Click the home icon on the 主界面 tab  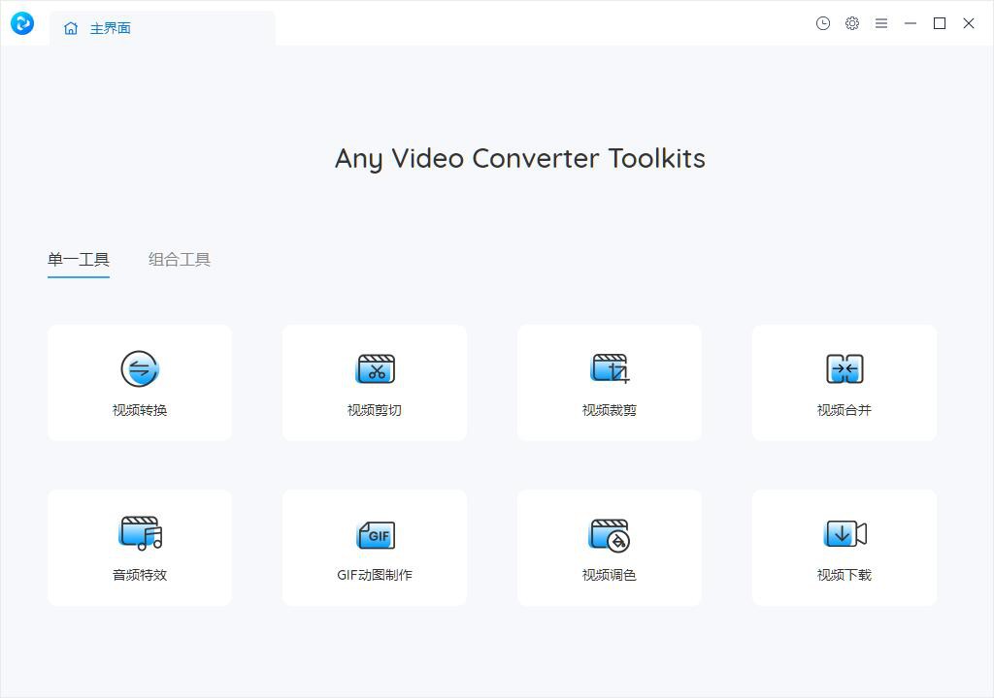click(70, 28)
